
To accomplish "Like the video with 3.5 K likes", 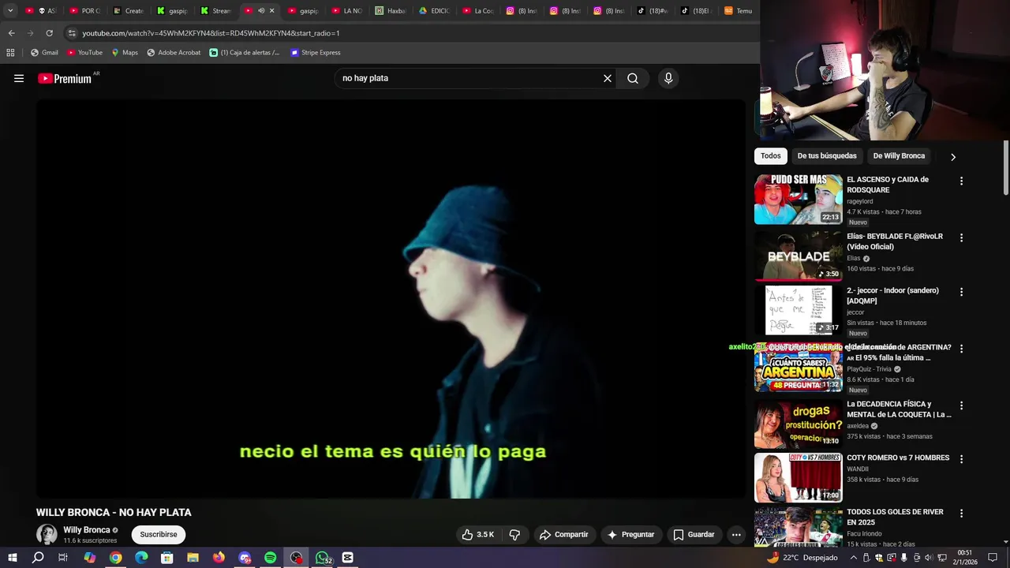I will pyautogui.click(x=478, y=535).
